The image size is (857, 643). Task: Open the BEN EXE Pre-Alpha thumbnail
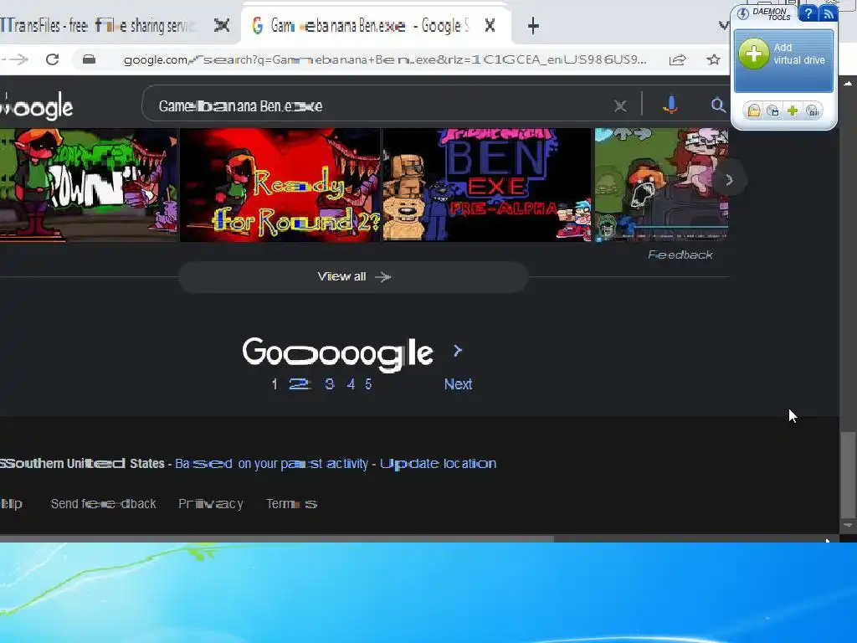click(486, 185)
